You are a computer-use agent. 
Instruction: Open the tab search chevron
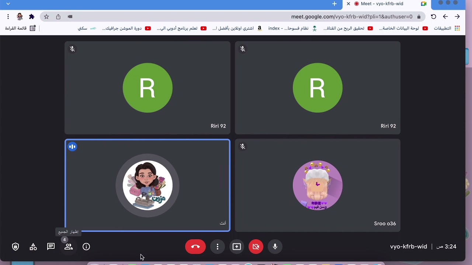[8, 4]
